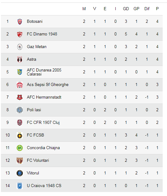
Task: Sort by the GD column header
Action: pos(126,9)
